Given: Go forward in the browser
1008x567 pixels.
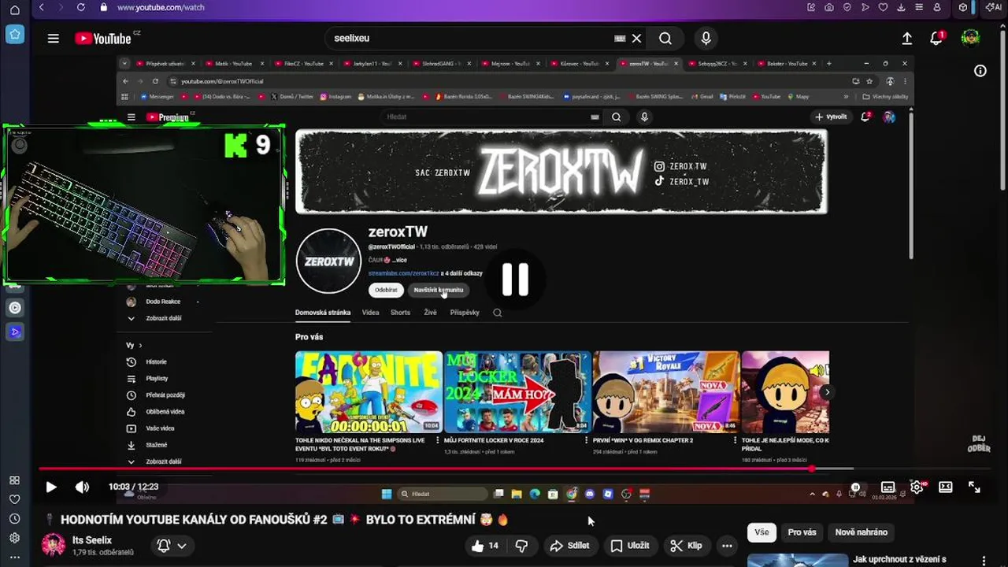Looking at the screenshot, I should pos(61,7).
